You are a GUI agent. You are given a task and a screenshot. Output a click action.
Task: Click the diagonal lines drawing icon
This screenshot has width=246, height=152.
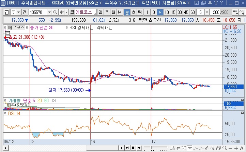(x=207, y=148)
